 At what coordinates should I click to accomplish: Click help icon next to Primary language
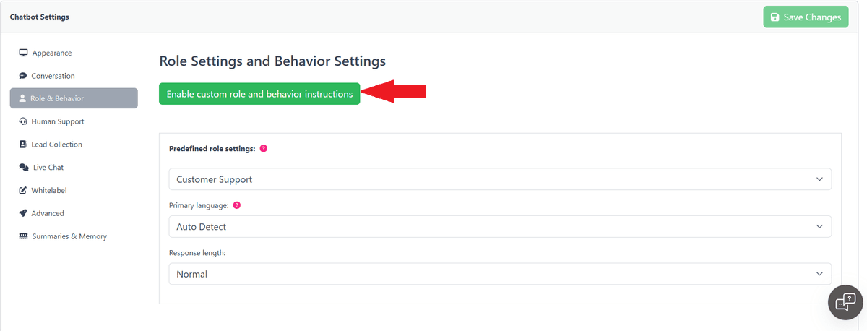click(x=237, y=205)
